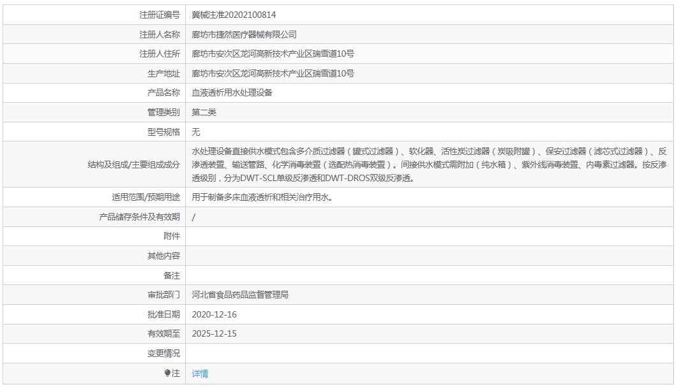Viewport: 676px width, 387px height.
Task: Click the 结构及组成/主要组成成分 label
Action: 133,164
